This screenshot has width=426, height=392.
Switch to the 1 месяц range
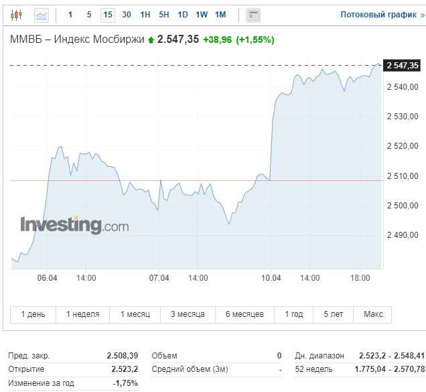(135, 314)
